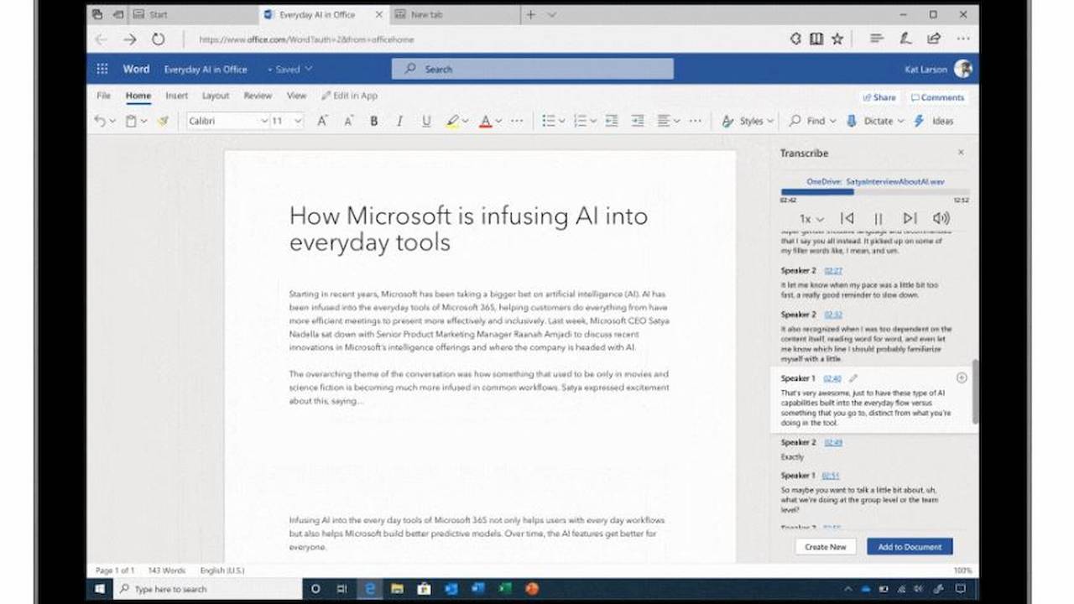Toggle bold formatting in the toolbar

click(374, 122)
